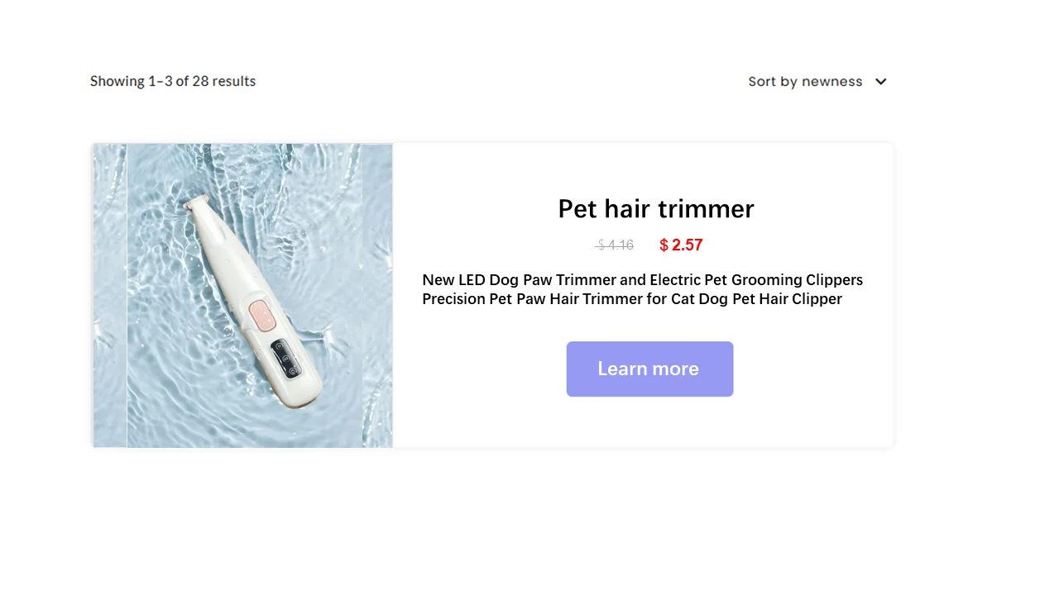Viewport: 1059px width, 595px height.
Task: Click the narrow right strip of the product image
Action: click(x=377, y=296)
